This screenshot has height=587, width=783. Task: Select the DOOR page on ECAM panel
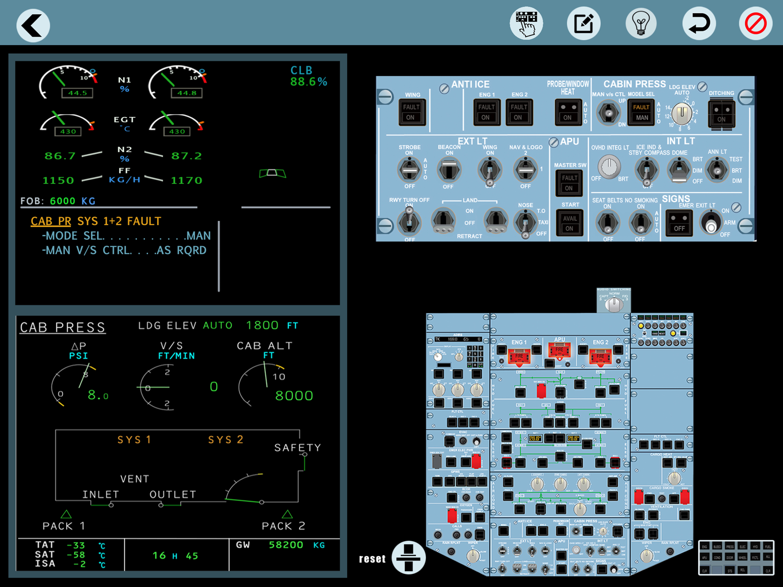pos(730,557)
